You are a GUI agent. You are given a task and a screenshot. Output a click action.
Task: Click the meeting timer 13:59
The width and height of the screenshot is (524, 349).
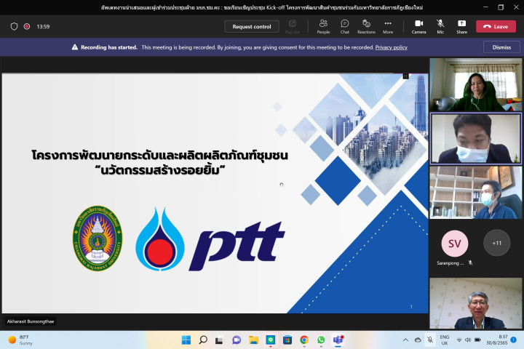click(43, 26)
